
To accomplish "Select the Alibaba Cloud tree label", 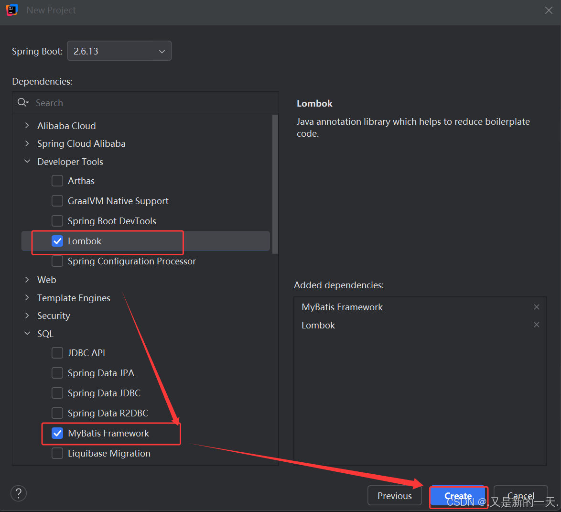I will pyautogui.click(x=66, y=126).
